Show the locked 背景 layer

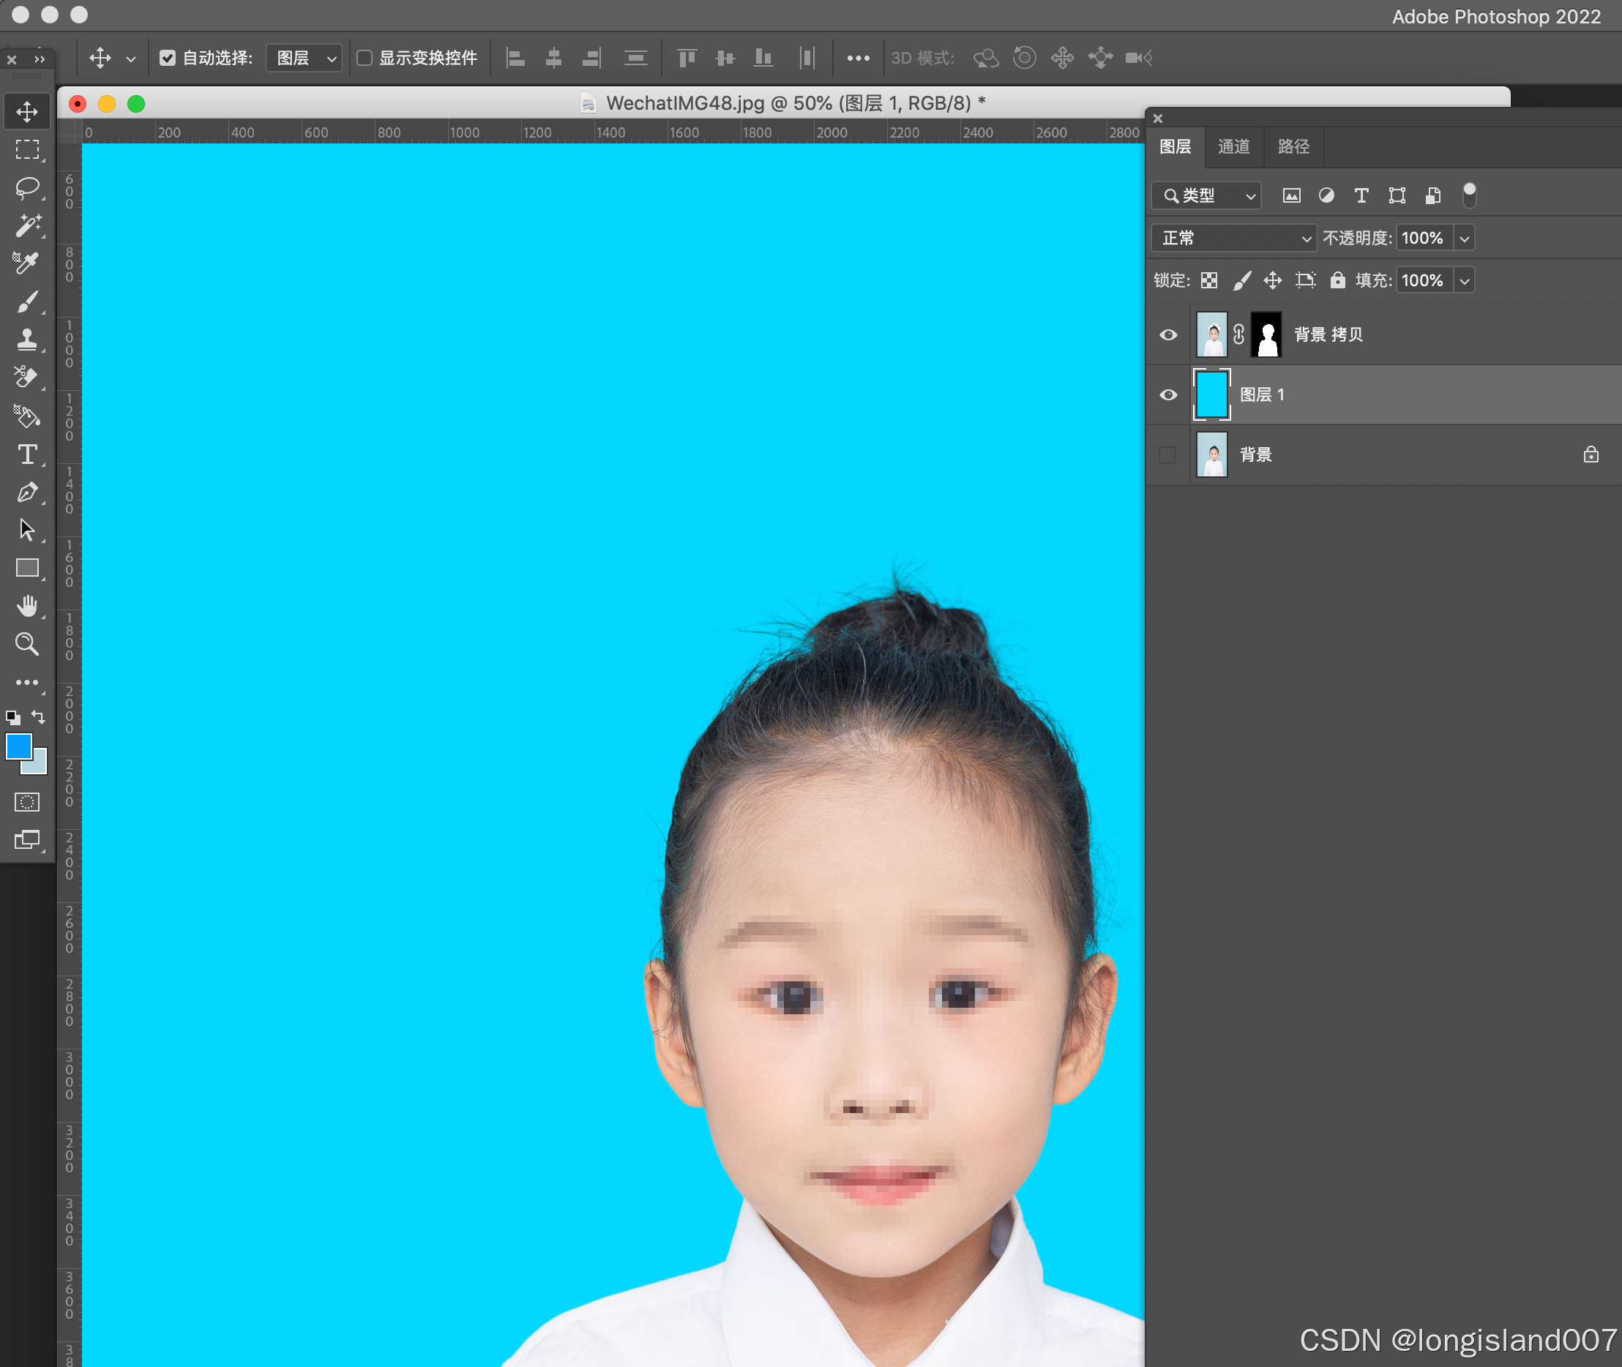pyautogui.click(x=1168, y=455)
